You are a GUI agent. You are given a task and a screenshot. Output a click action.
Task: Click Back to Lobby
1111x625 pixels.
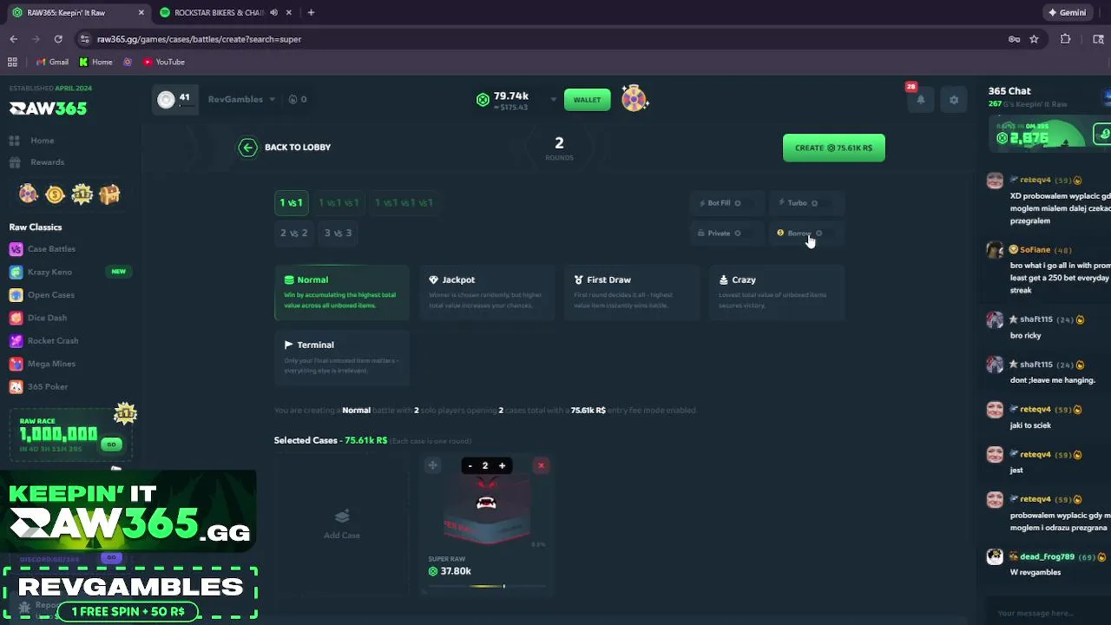tap(297, 148)
